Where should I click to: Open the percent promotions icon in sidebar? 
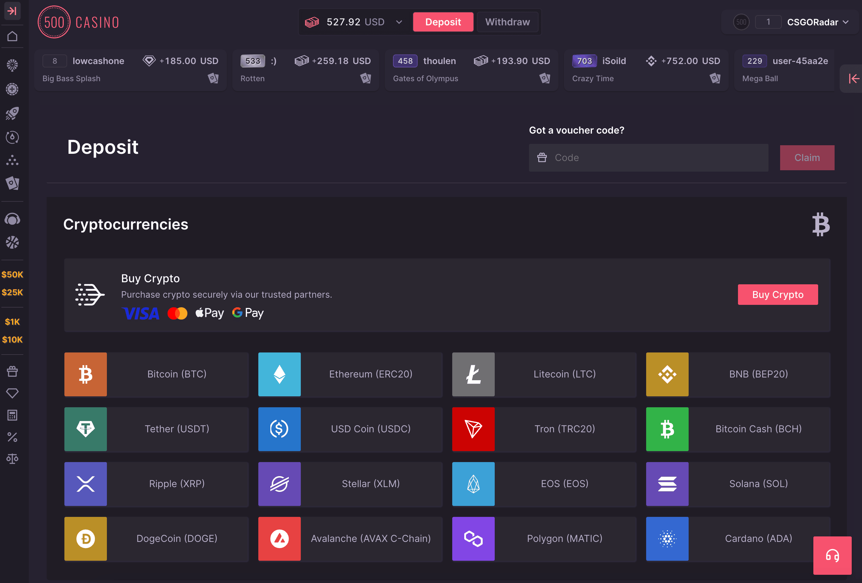point(12,437)
